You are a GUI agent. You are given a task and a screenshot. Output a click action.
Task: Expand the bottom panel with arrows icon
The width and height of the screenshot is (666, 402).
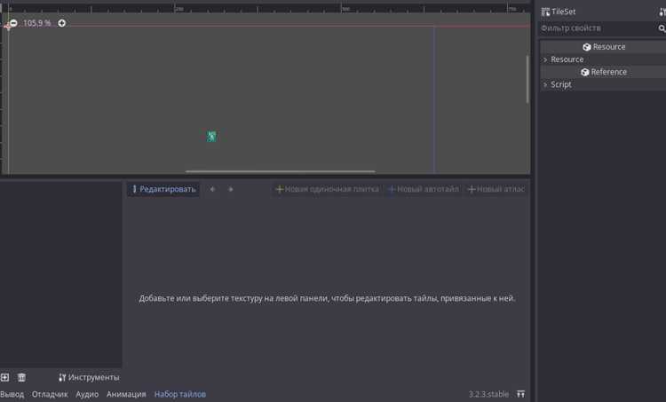pos(520,394)
